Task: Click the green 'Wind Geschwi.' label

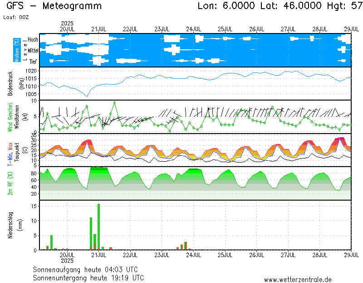Action: click(x=10, y=117)
